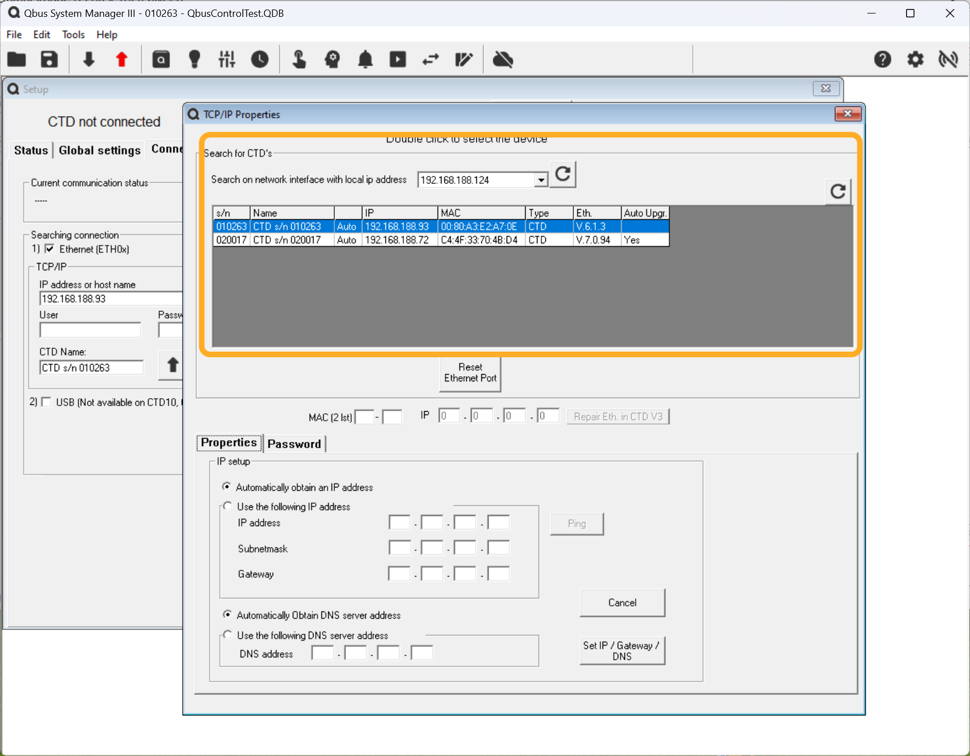
Task: Click the Ping button
Action: [577, 524]
